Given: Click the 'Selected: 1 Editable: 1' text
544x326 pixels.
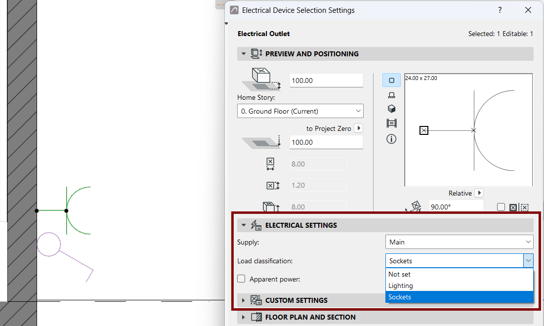Looking at the screenshot, I should pos(501,34).
